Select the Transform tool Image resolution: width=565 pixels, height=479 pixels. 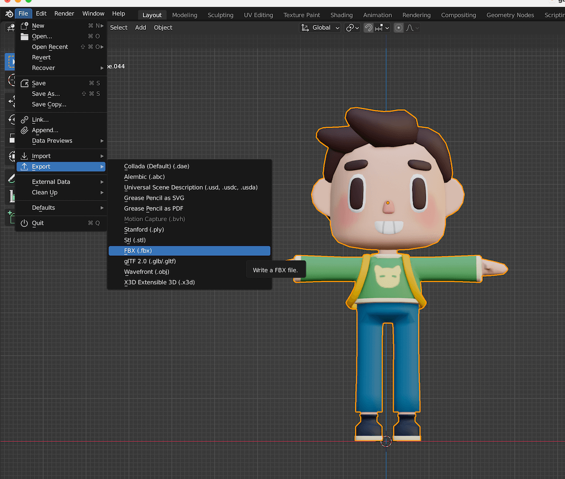coord(10,156)
